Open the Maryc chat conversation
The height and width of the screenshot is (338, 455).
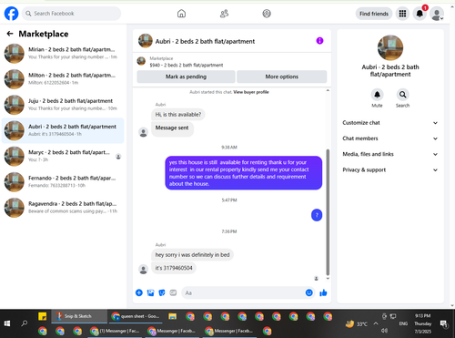[x=63, y=156]
